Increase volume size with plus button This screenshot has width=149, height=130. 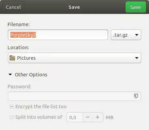point(98,117)
